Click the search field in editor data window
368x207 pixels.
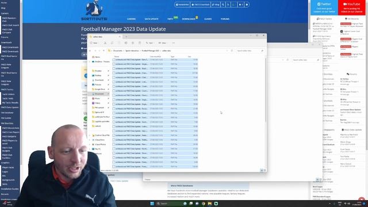(250, 51)
